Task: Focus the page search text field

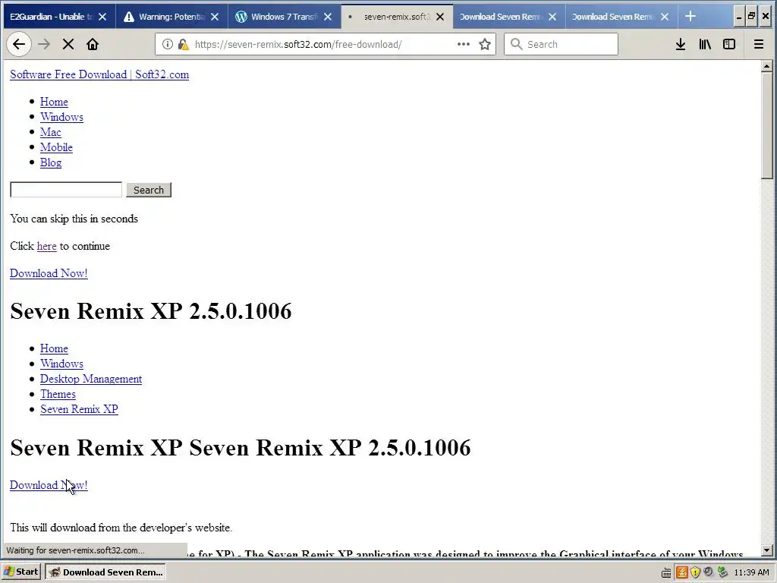Action: (66, 189)
